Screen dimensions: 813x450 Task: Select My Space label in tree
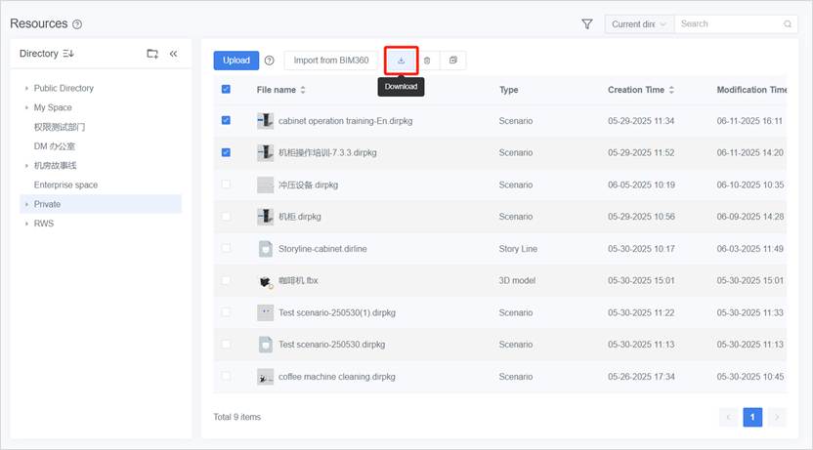[53, 107]
